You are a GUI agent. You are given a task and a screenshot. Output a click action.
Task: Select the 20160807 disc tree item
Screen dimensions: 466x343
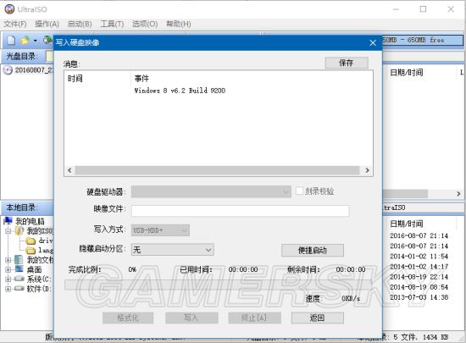pos(29,70)
